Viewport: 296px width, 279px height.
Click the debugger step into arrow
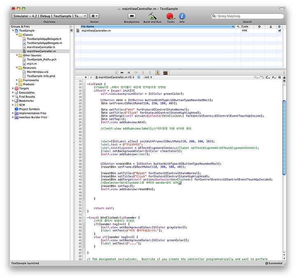click(143, 73)
